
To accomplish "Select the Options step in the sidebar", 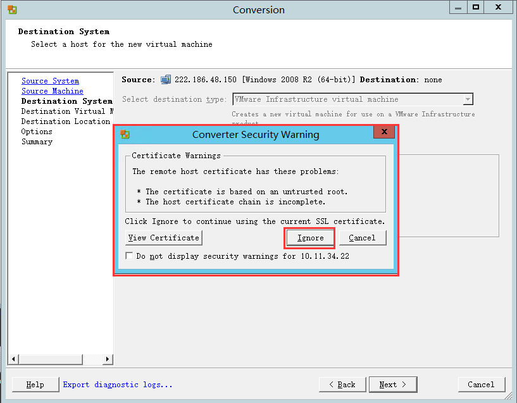I will (37, 132).
